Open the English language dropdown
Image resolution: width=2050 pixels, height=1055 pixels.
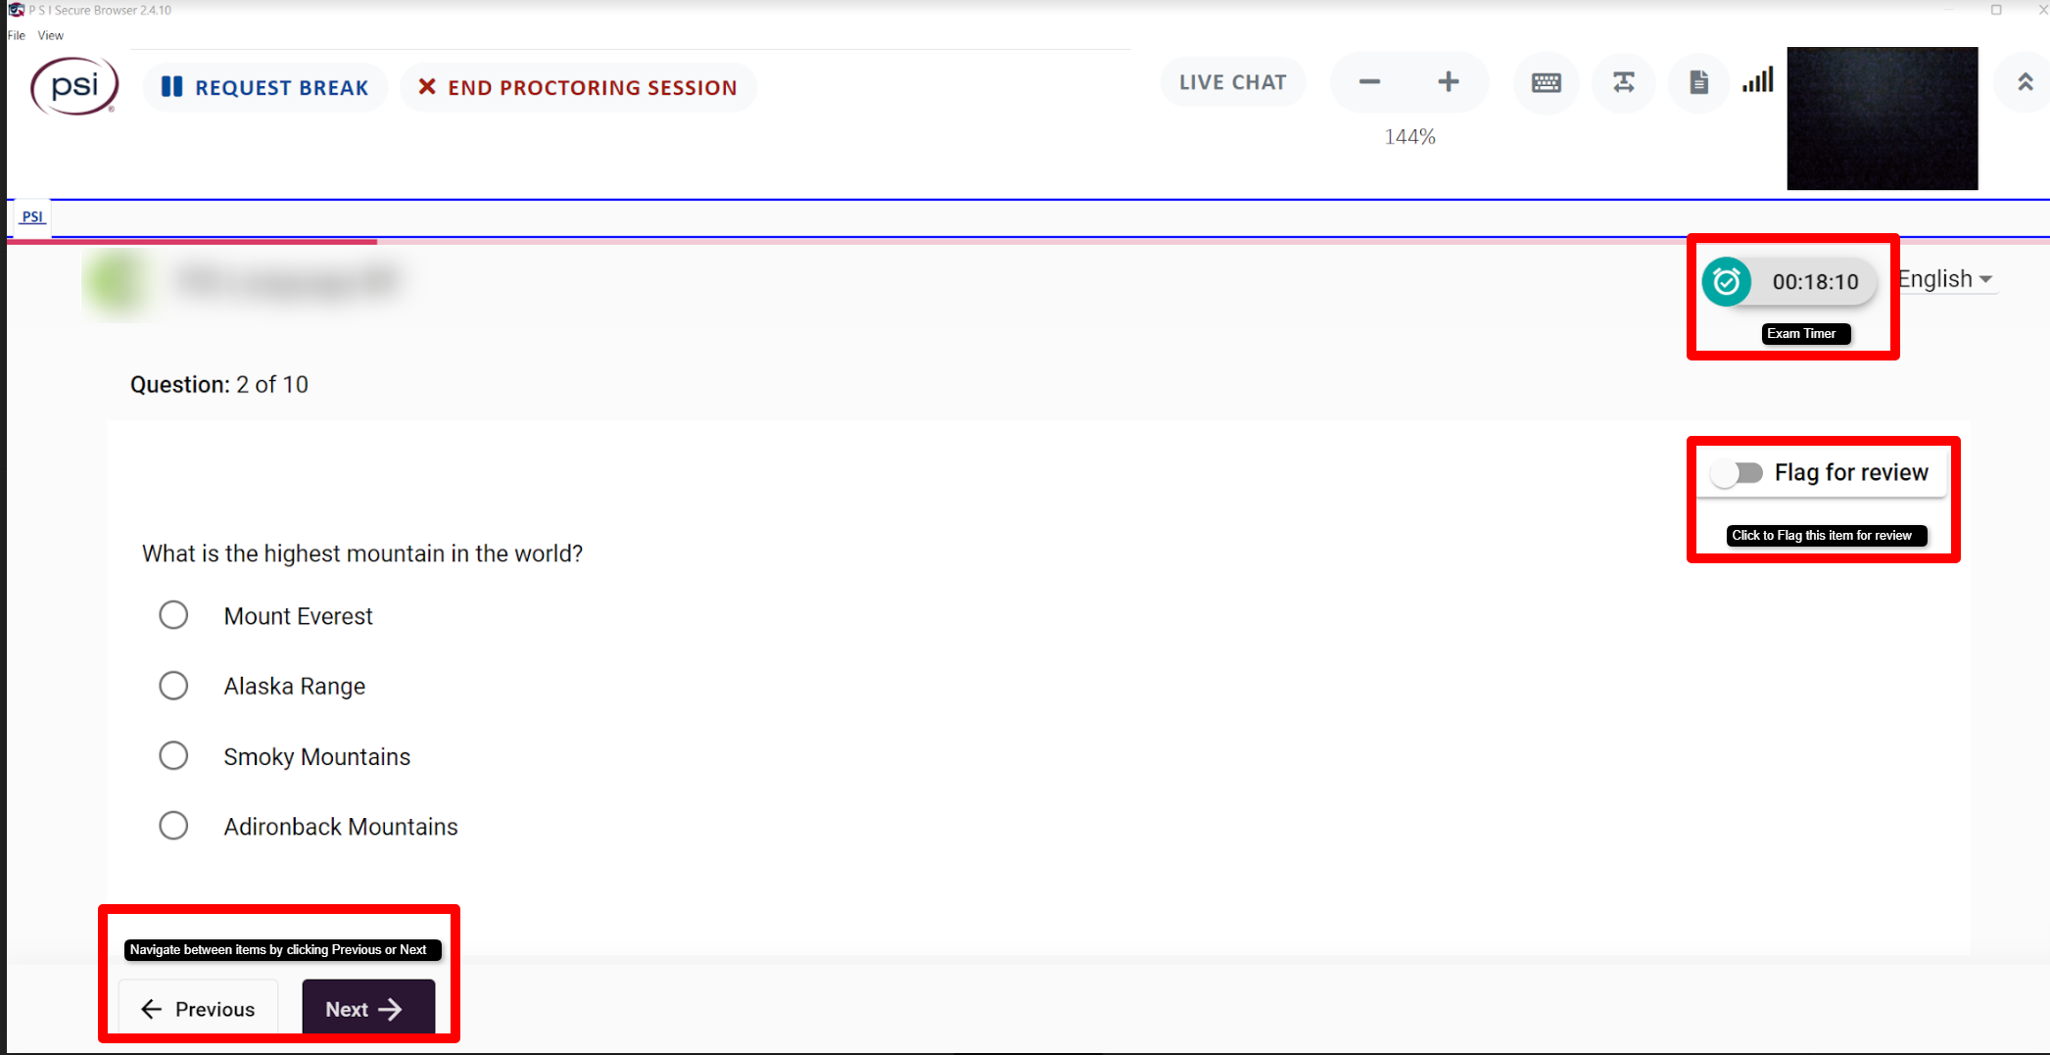click(1944, 280)
